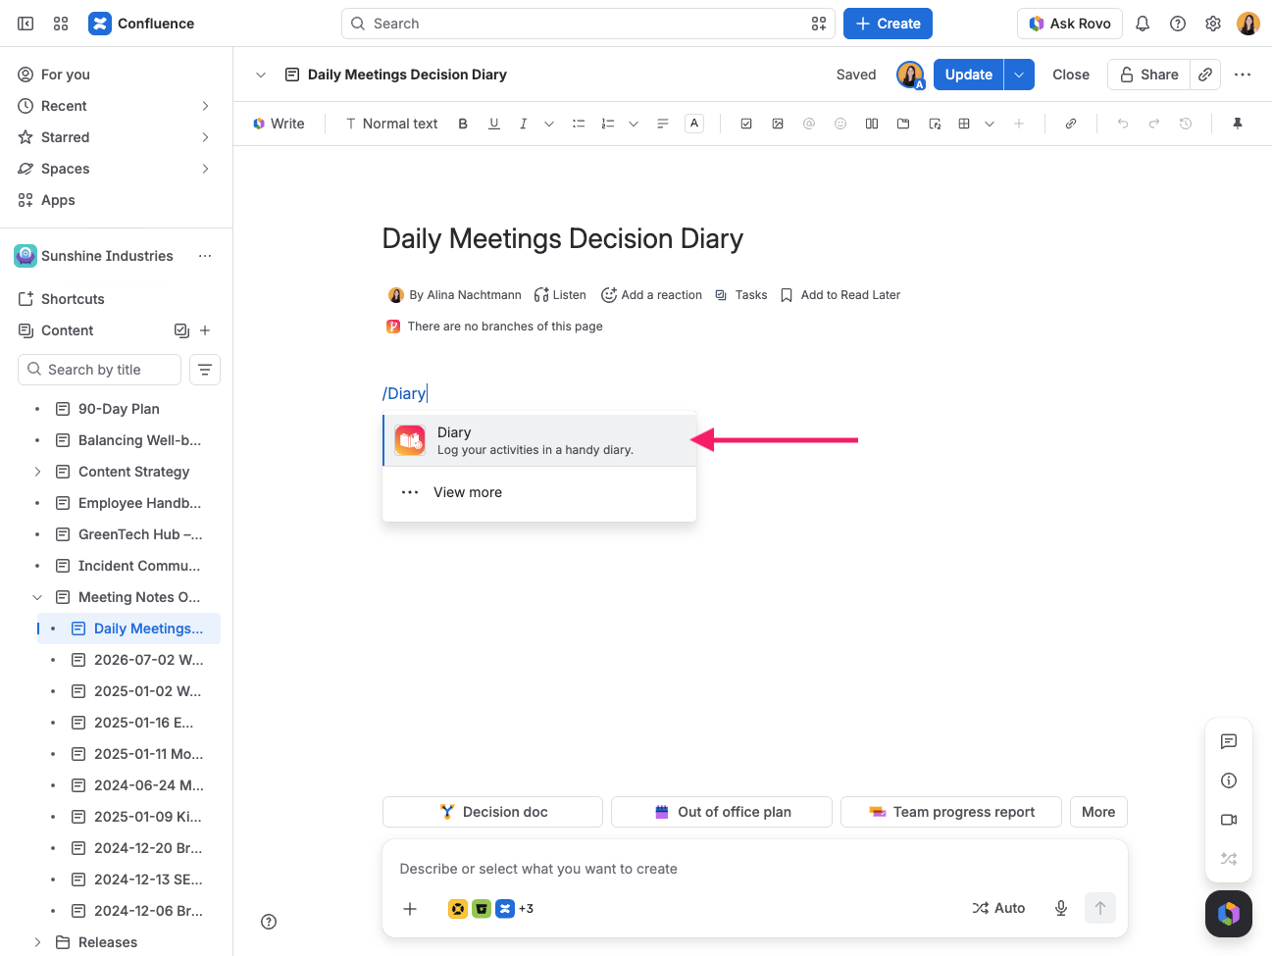
Task: Open Update button dropdown arrow
Action: tap(1019, 75)
